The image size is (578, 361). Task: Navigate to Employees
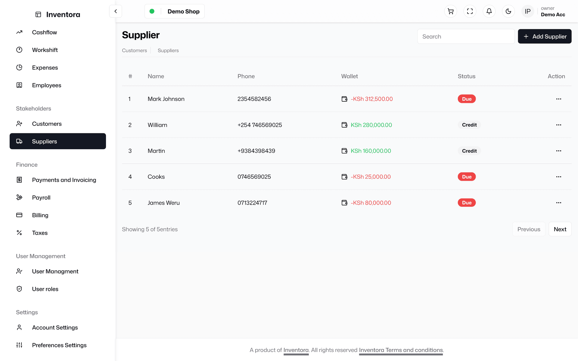(58, 85)
